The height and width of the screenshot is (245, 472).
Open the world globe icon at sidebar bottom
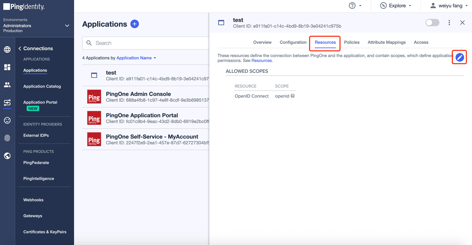click(x=7, y=156)
